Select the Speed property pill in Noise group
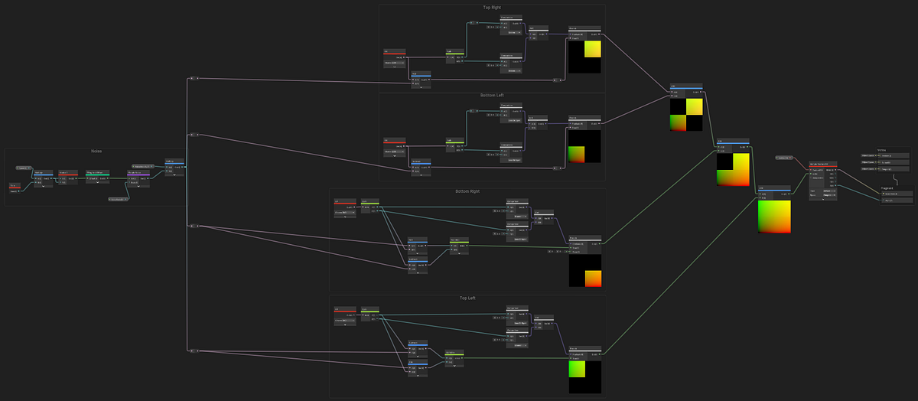 tap(24, 168)
